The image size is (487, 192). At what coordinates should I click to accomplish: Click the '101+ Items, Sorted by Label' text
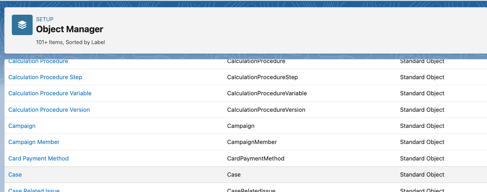click(x=70, y=42)
